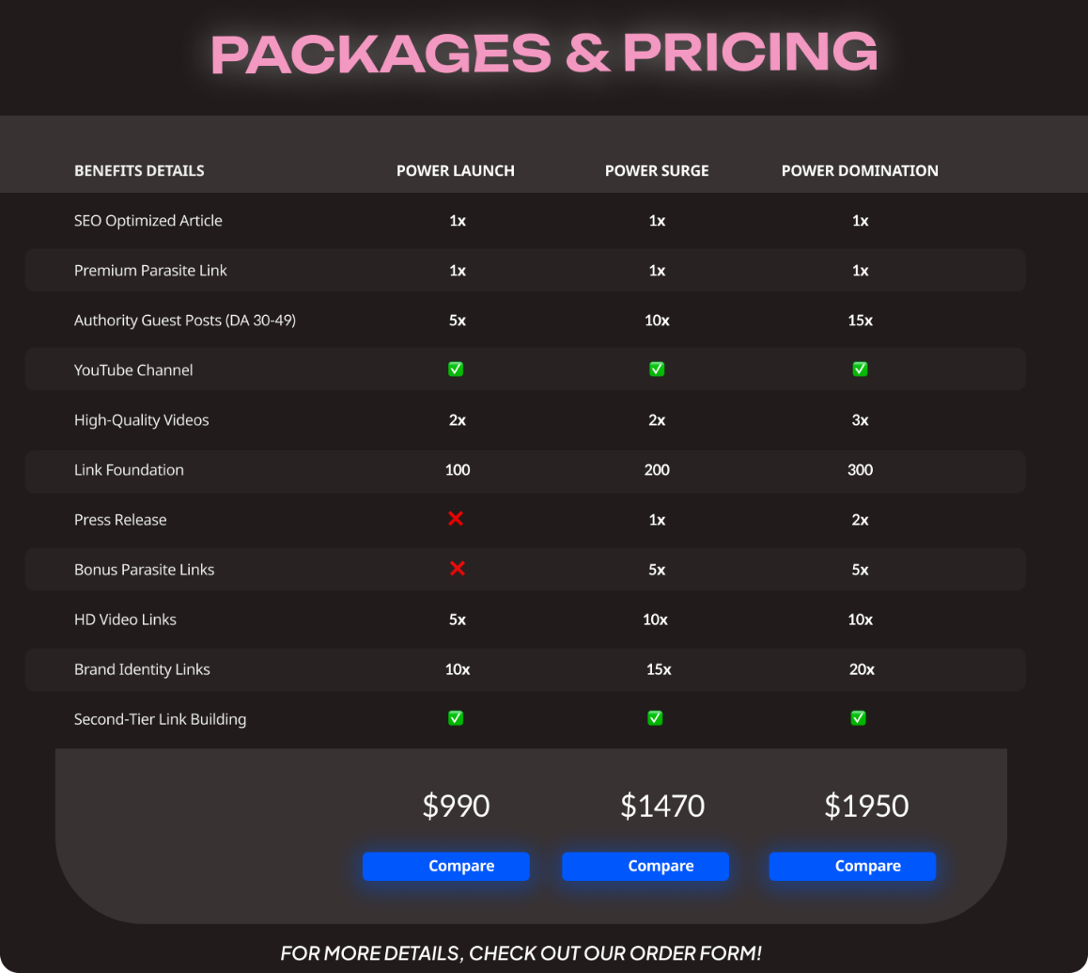This screenshot has width=1088, height=973.
Task: Click YouTube Channel checkmark for Power Domination
Action: (860, 369)
